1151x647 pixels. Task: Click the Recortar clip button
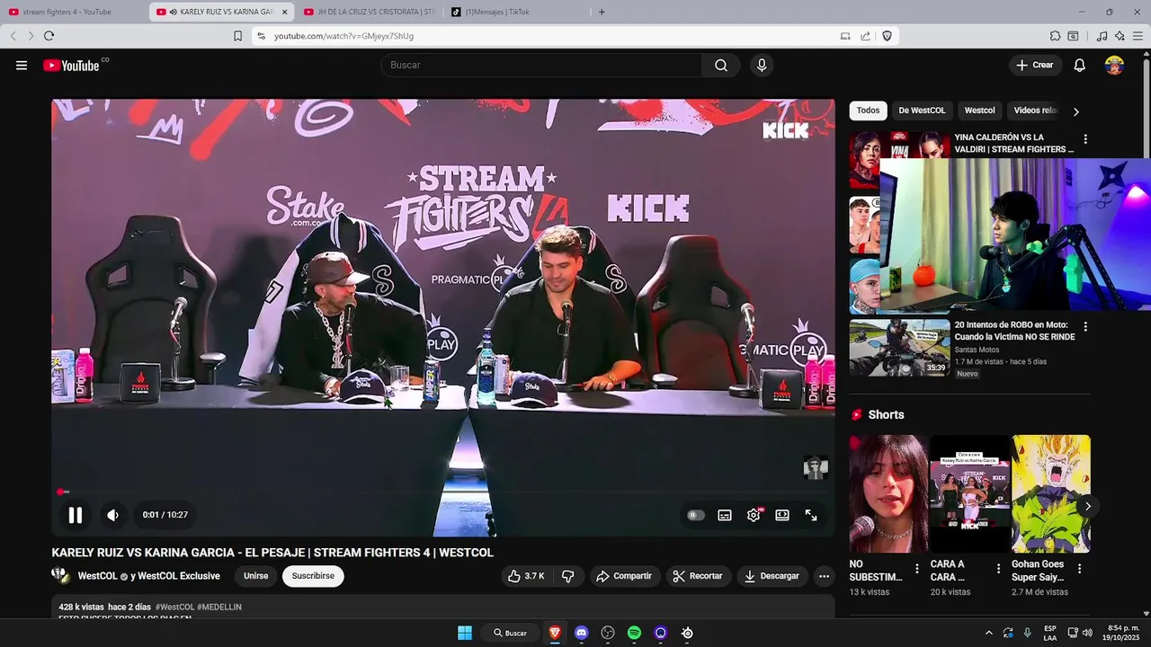click(x=698, y=576)
